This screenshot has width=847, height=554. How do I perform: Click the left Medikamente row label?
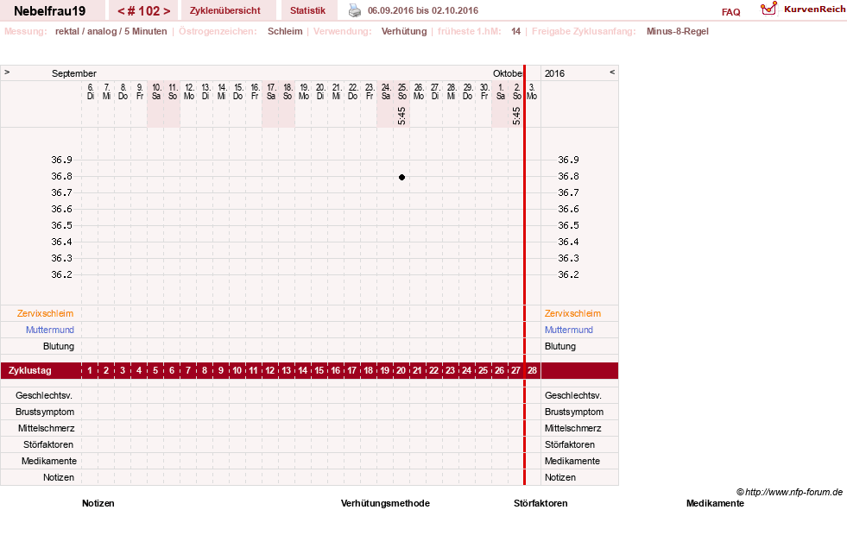(49, 461)
